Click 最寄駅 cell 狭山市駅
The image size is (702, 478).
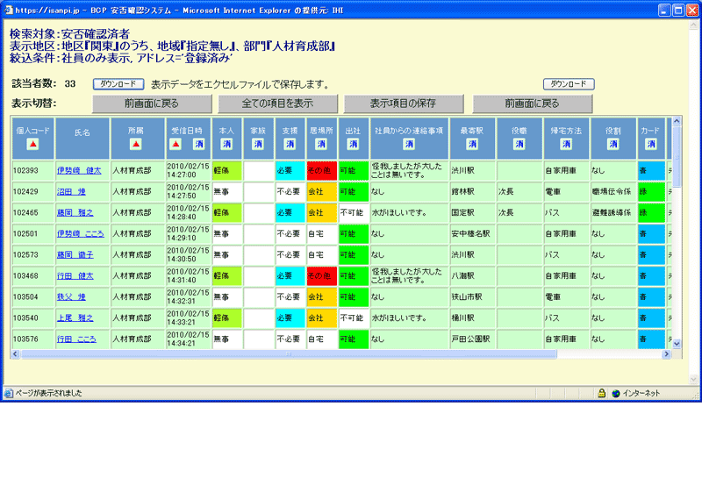tap(472, 296)
